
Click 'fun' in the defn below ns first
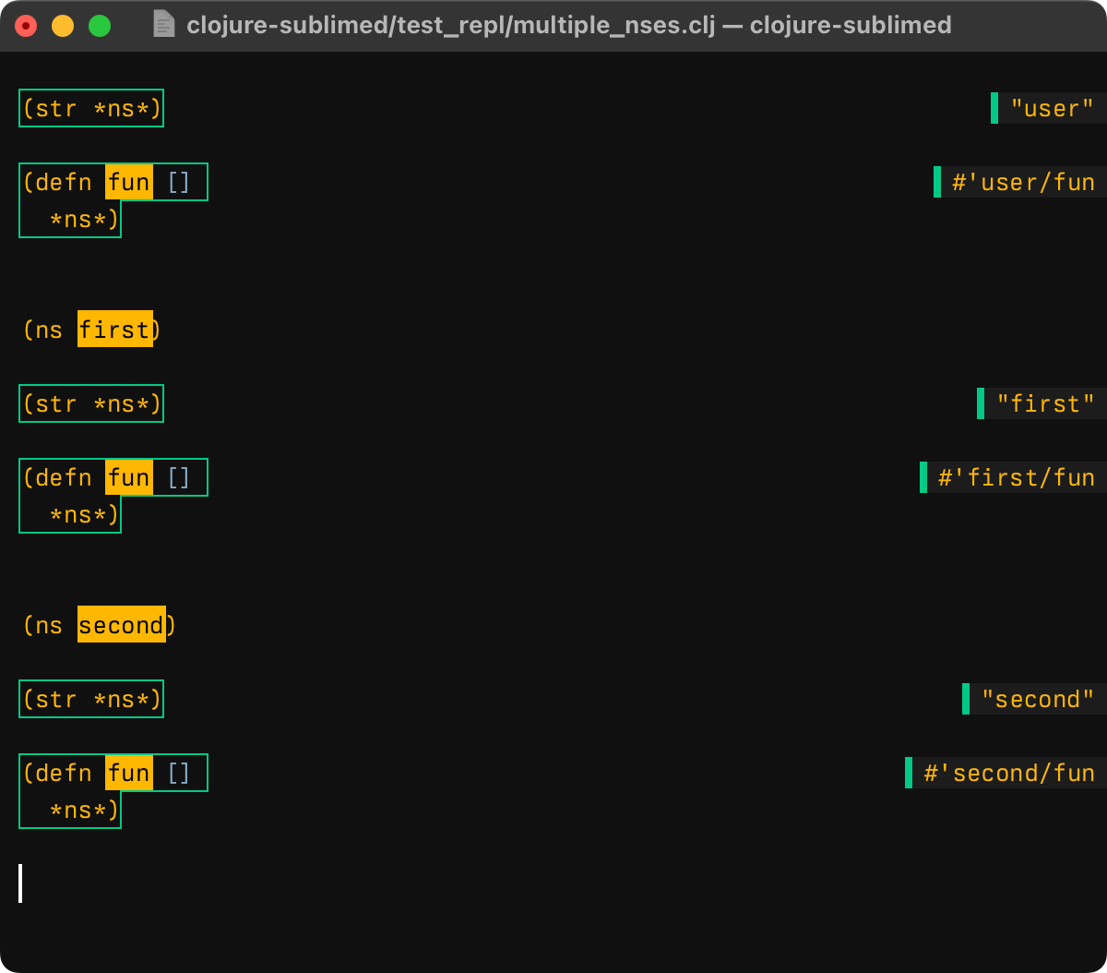click(x=128, y=478)
